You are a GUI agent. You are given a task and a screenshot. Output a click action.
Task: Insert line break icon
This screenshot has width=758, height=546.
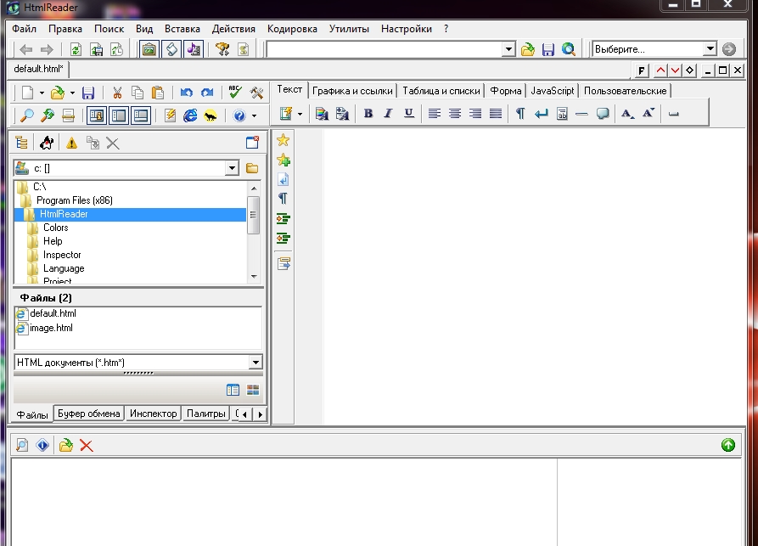(541, 114)
